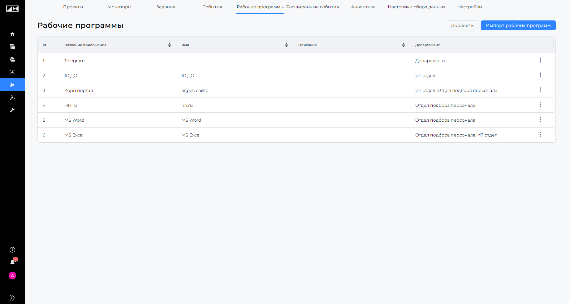Click 'Импорт рабочих программ' button
The height and width of the screenshot is (304, 570).
(x=518, y=25)
